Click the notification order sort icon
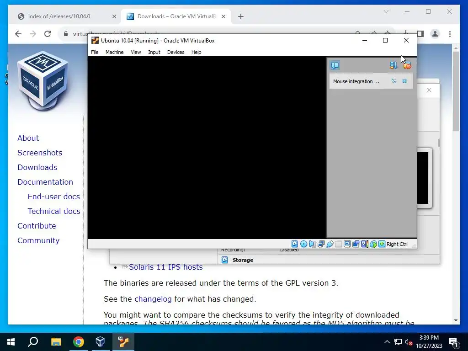 pos(394,65)
